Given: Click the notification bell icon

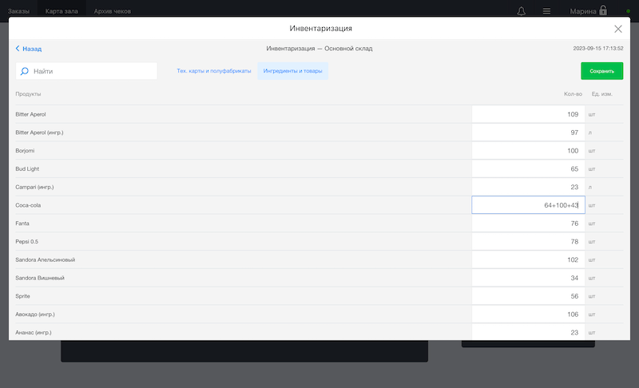Looking at the screenshot, I should (x=522, y=11).
